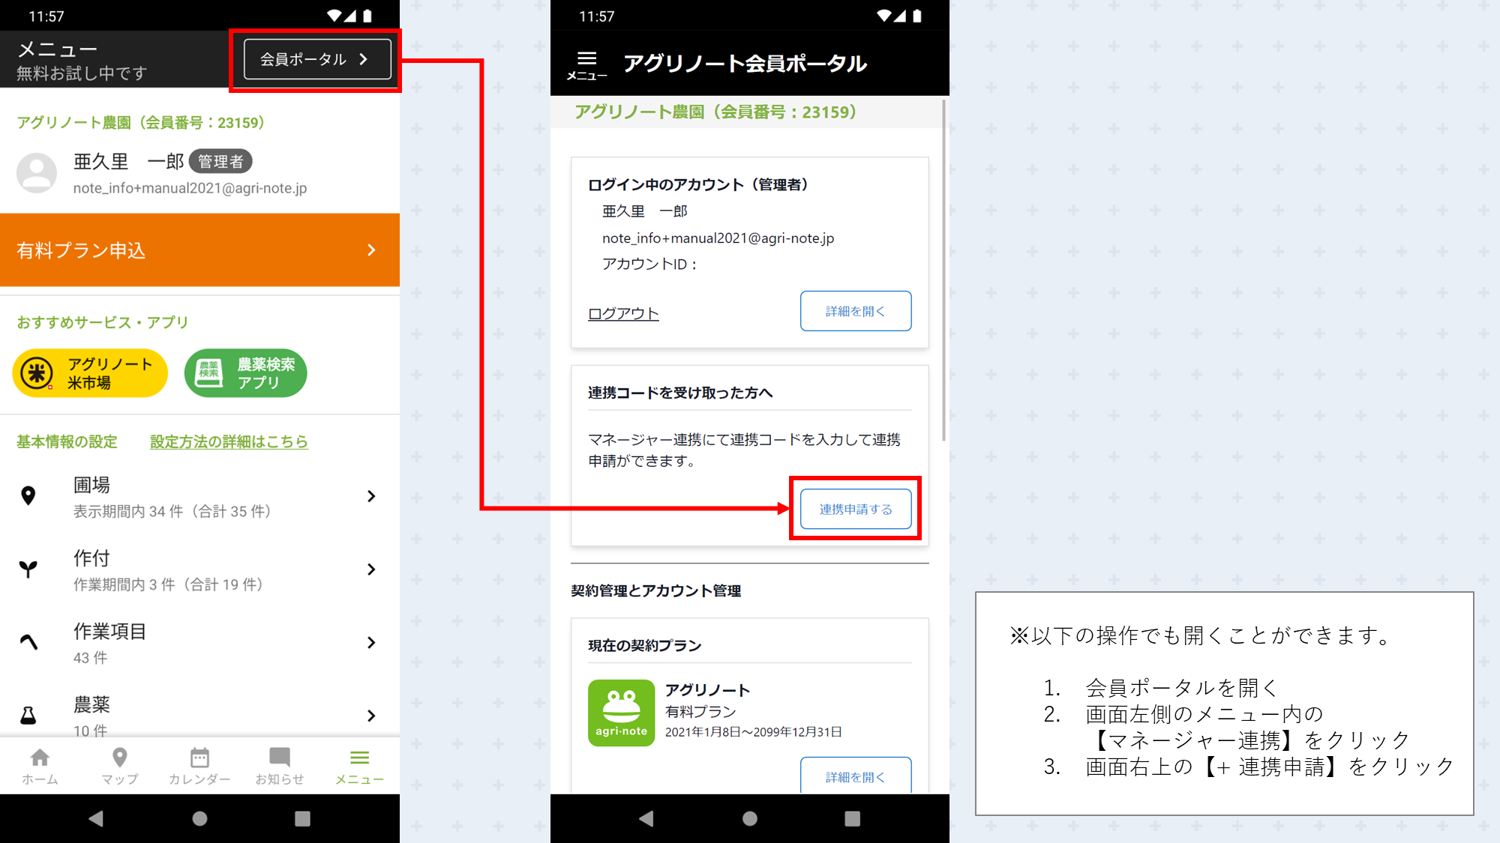Screen dimensions: 1500x843
Task: Select the 作付 list row title
Action: 91,558
